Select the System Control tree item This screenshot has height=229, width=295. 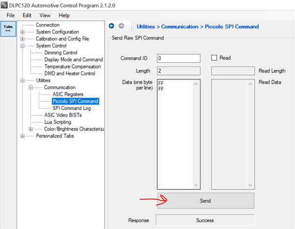point(51,46)
